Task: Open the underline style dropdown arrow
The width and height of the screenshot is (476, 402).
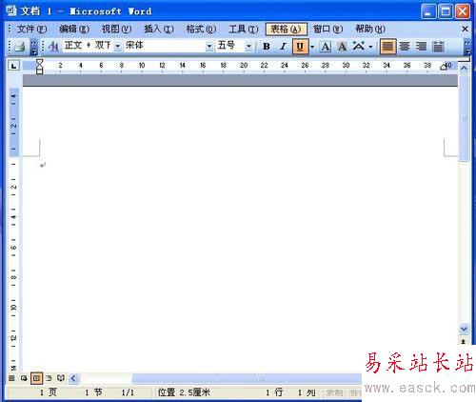Action: 312,47
